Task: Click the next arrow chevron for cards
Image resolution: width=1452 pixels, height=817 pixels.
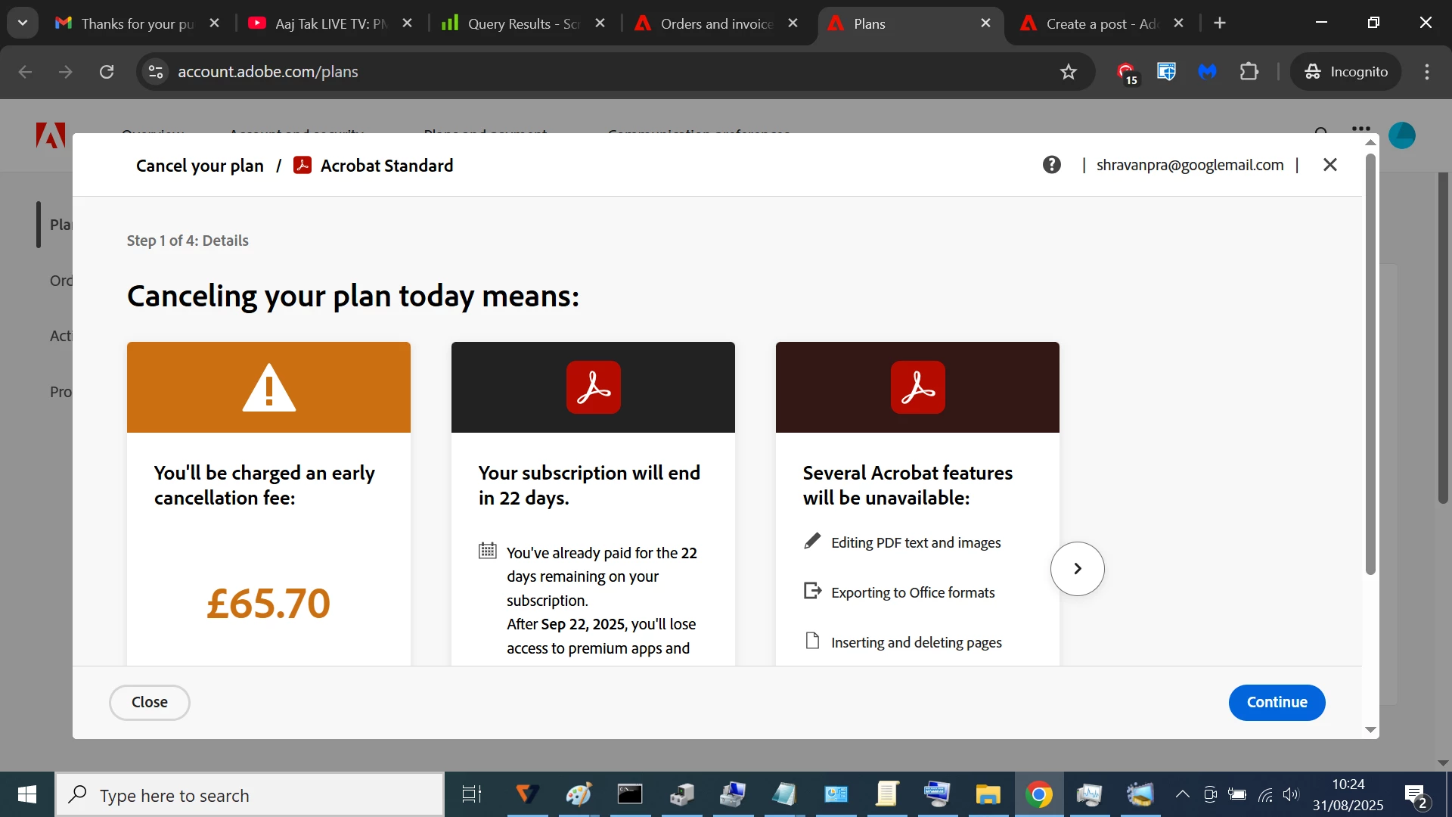Action: [x=1077, y=569]
